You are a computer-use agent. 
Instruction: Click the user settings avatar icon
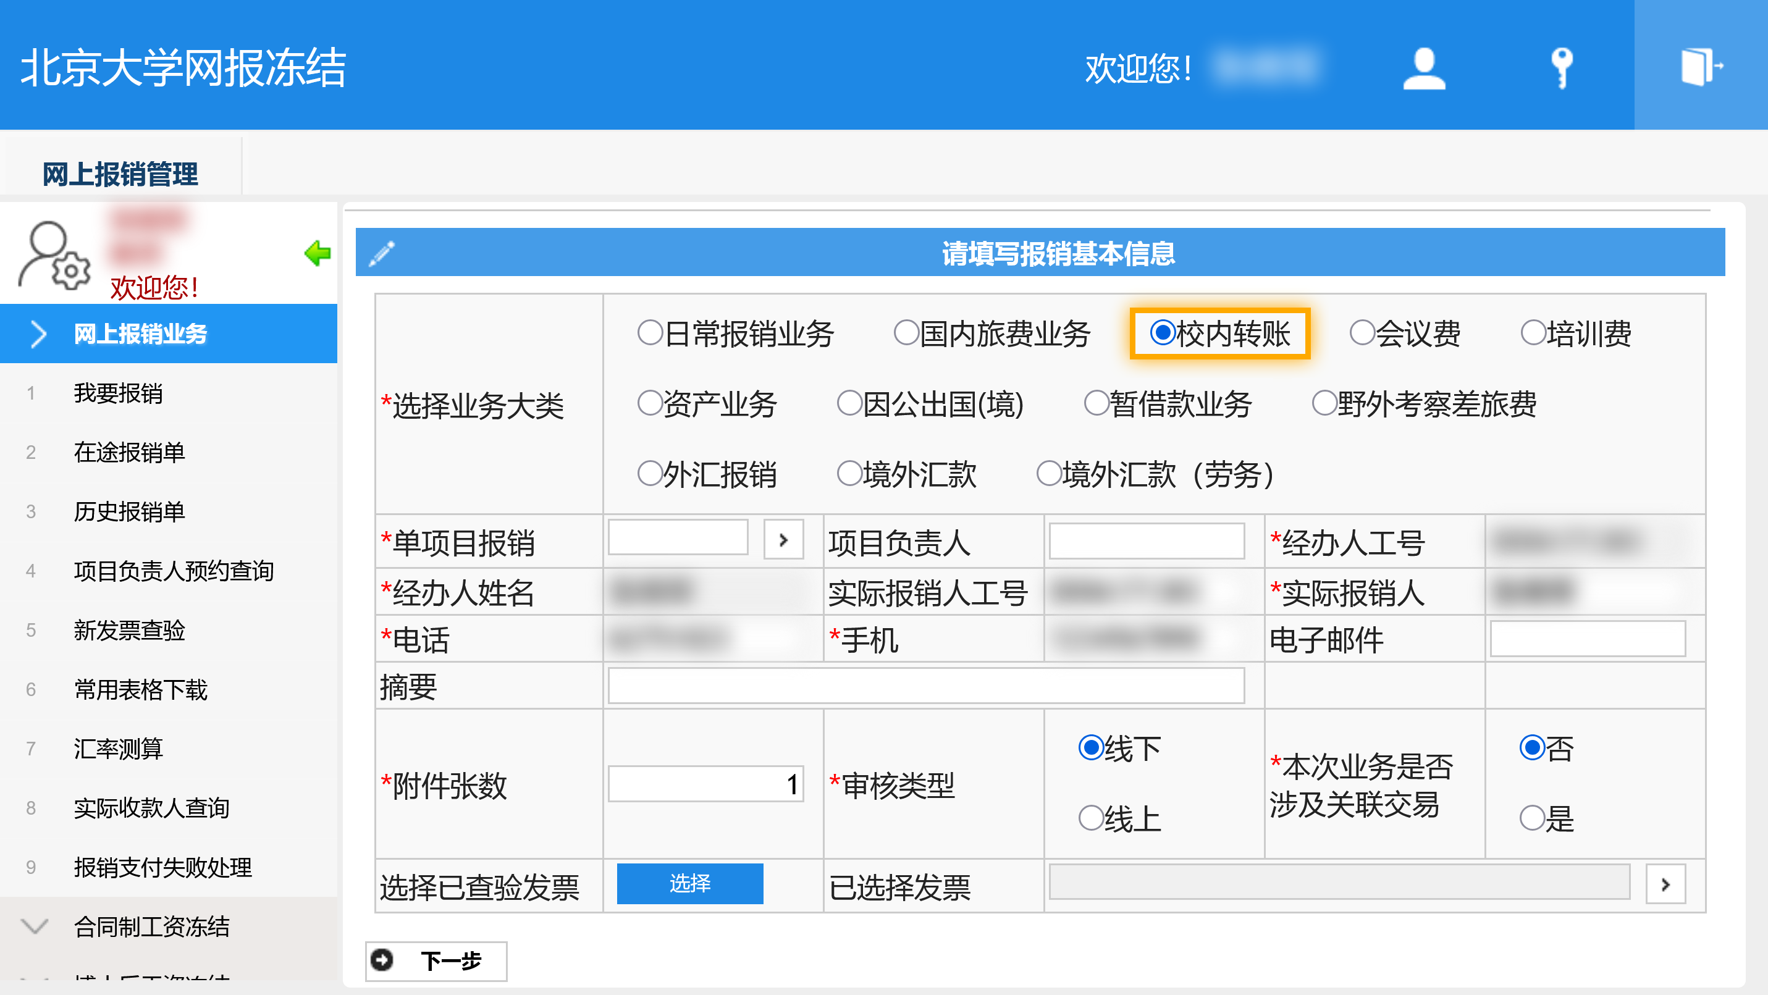coord(54,255)
